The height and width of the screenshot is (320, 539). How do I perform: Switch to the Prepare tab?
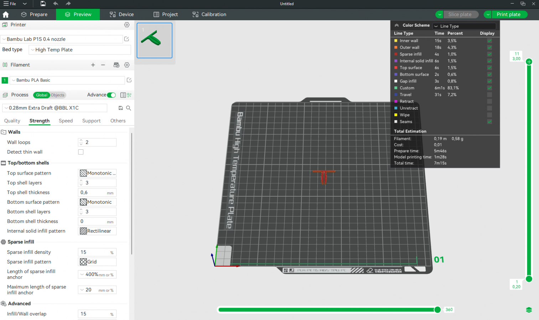[35, 15]
